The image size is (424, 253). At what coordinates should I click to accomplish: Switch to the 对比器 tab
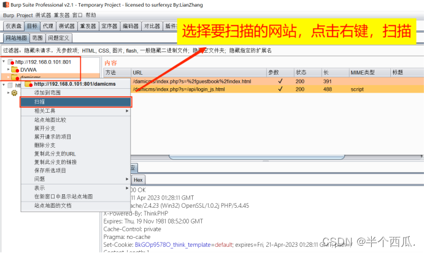coord(152,26)
